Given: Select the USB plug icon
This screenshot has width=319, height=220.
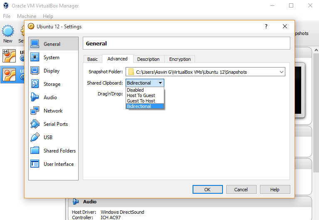Looking at the screenshot, I should point(35,137).
